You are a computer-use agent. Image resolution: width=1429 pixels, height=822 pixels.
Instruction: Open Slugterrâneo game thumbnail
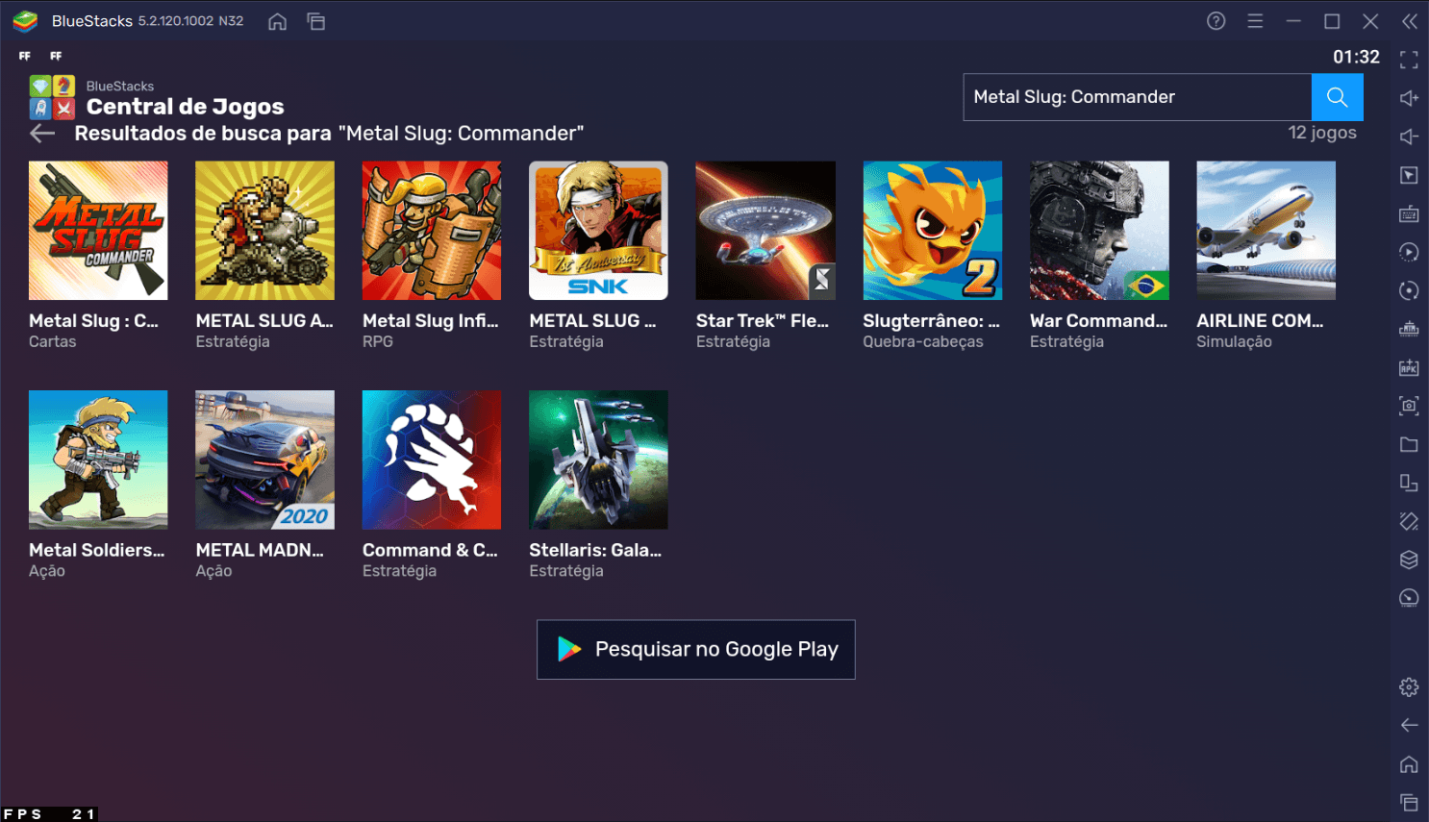click(933, 231)
